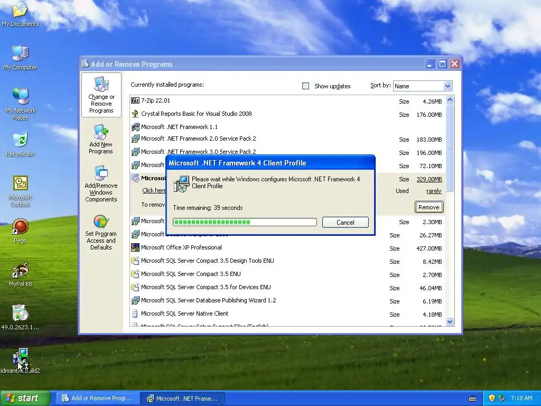Select Microsoft SQL Server Compact 3.5 ENU
The image size is (541, 406).
(191, 274)
